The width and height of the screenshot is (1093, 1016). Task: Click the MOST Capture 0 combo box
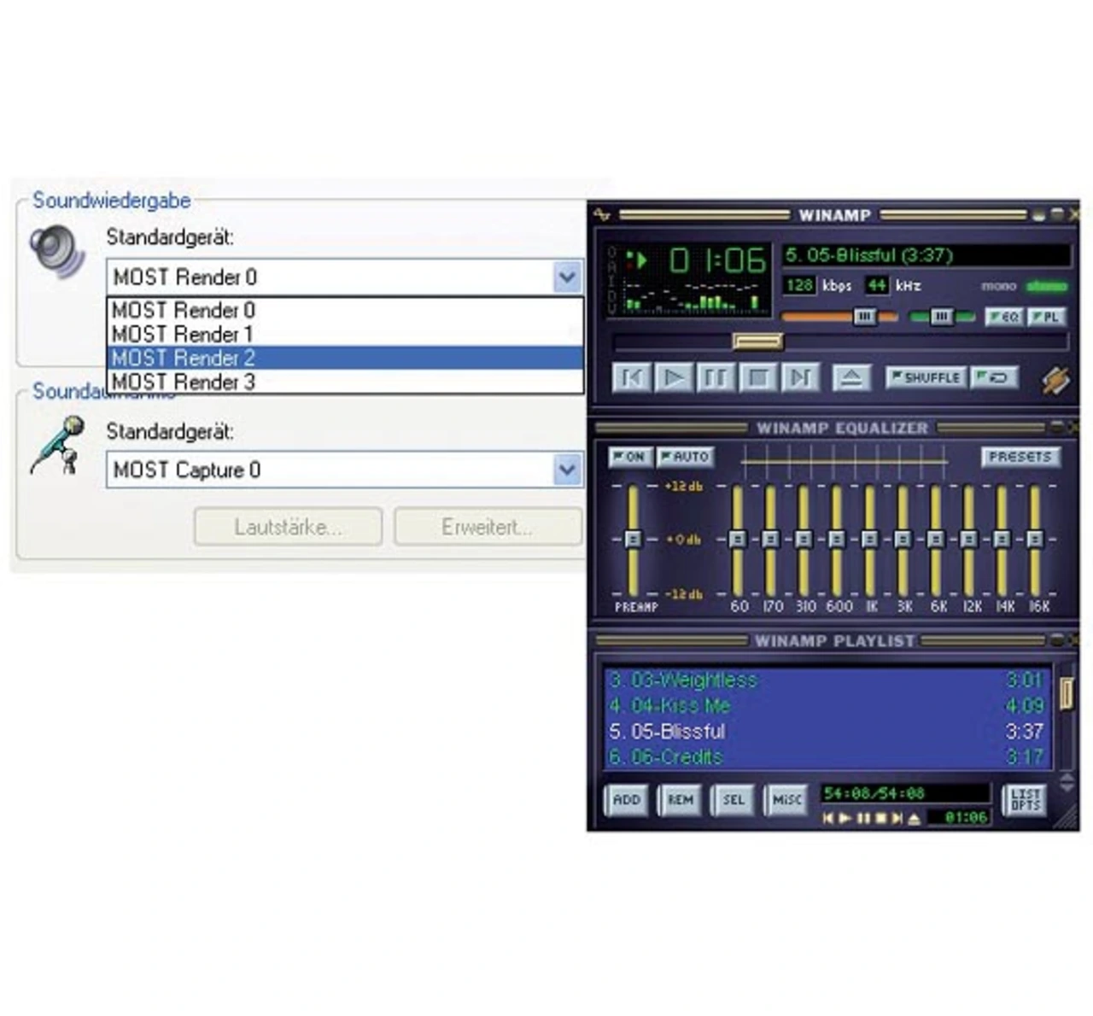tap(345, 470)
